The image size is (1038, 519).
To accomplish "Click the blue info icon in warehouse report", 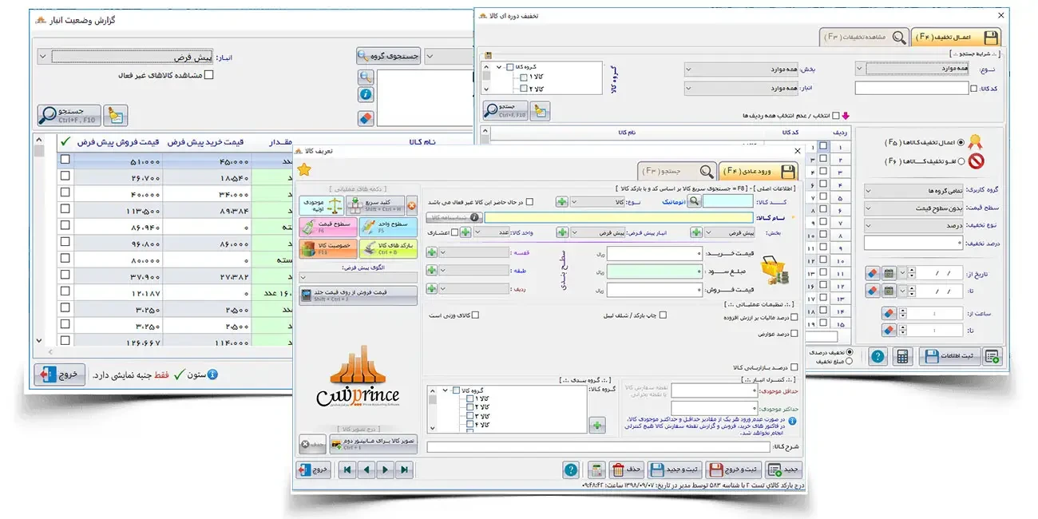I will tap(366, 94).
